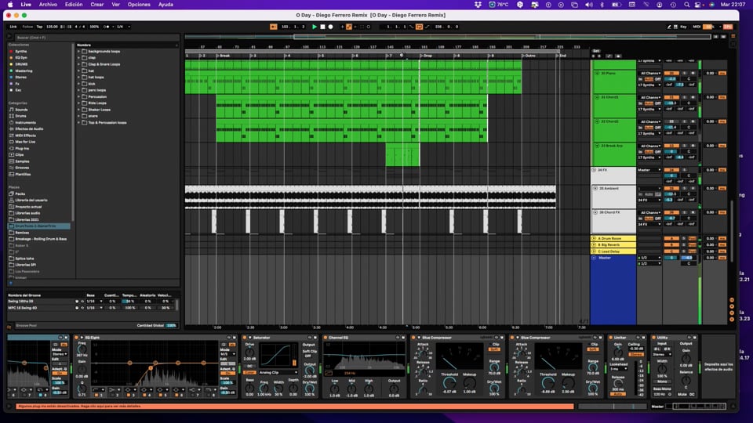Open 30 Piano All Channels input dropdown

(x=649, y=74)
